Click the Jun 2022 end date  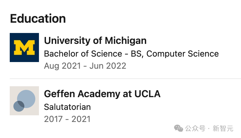click(108, 66)
